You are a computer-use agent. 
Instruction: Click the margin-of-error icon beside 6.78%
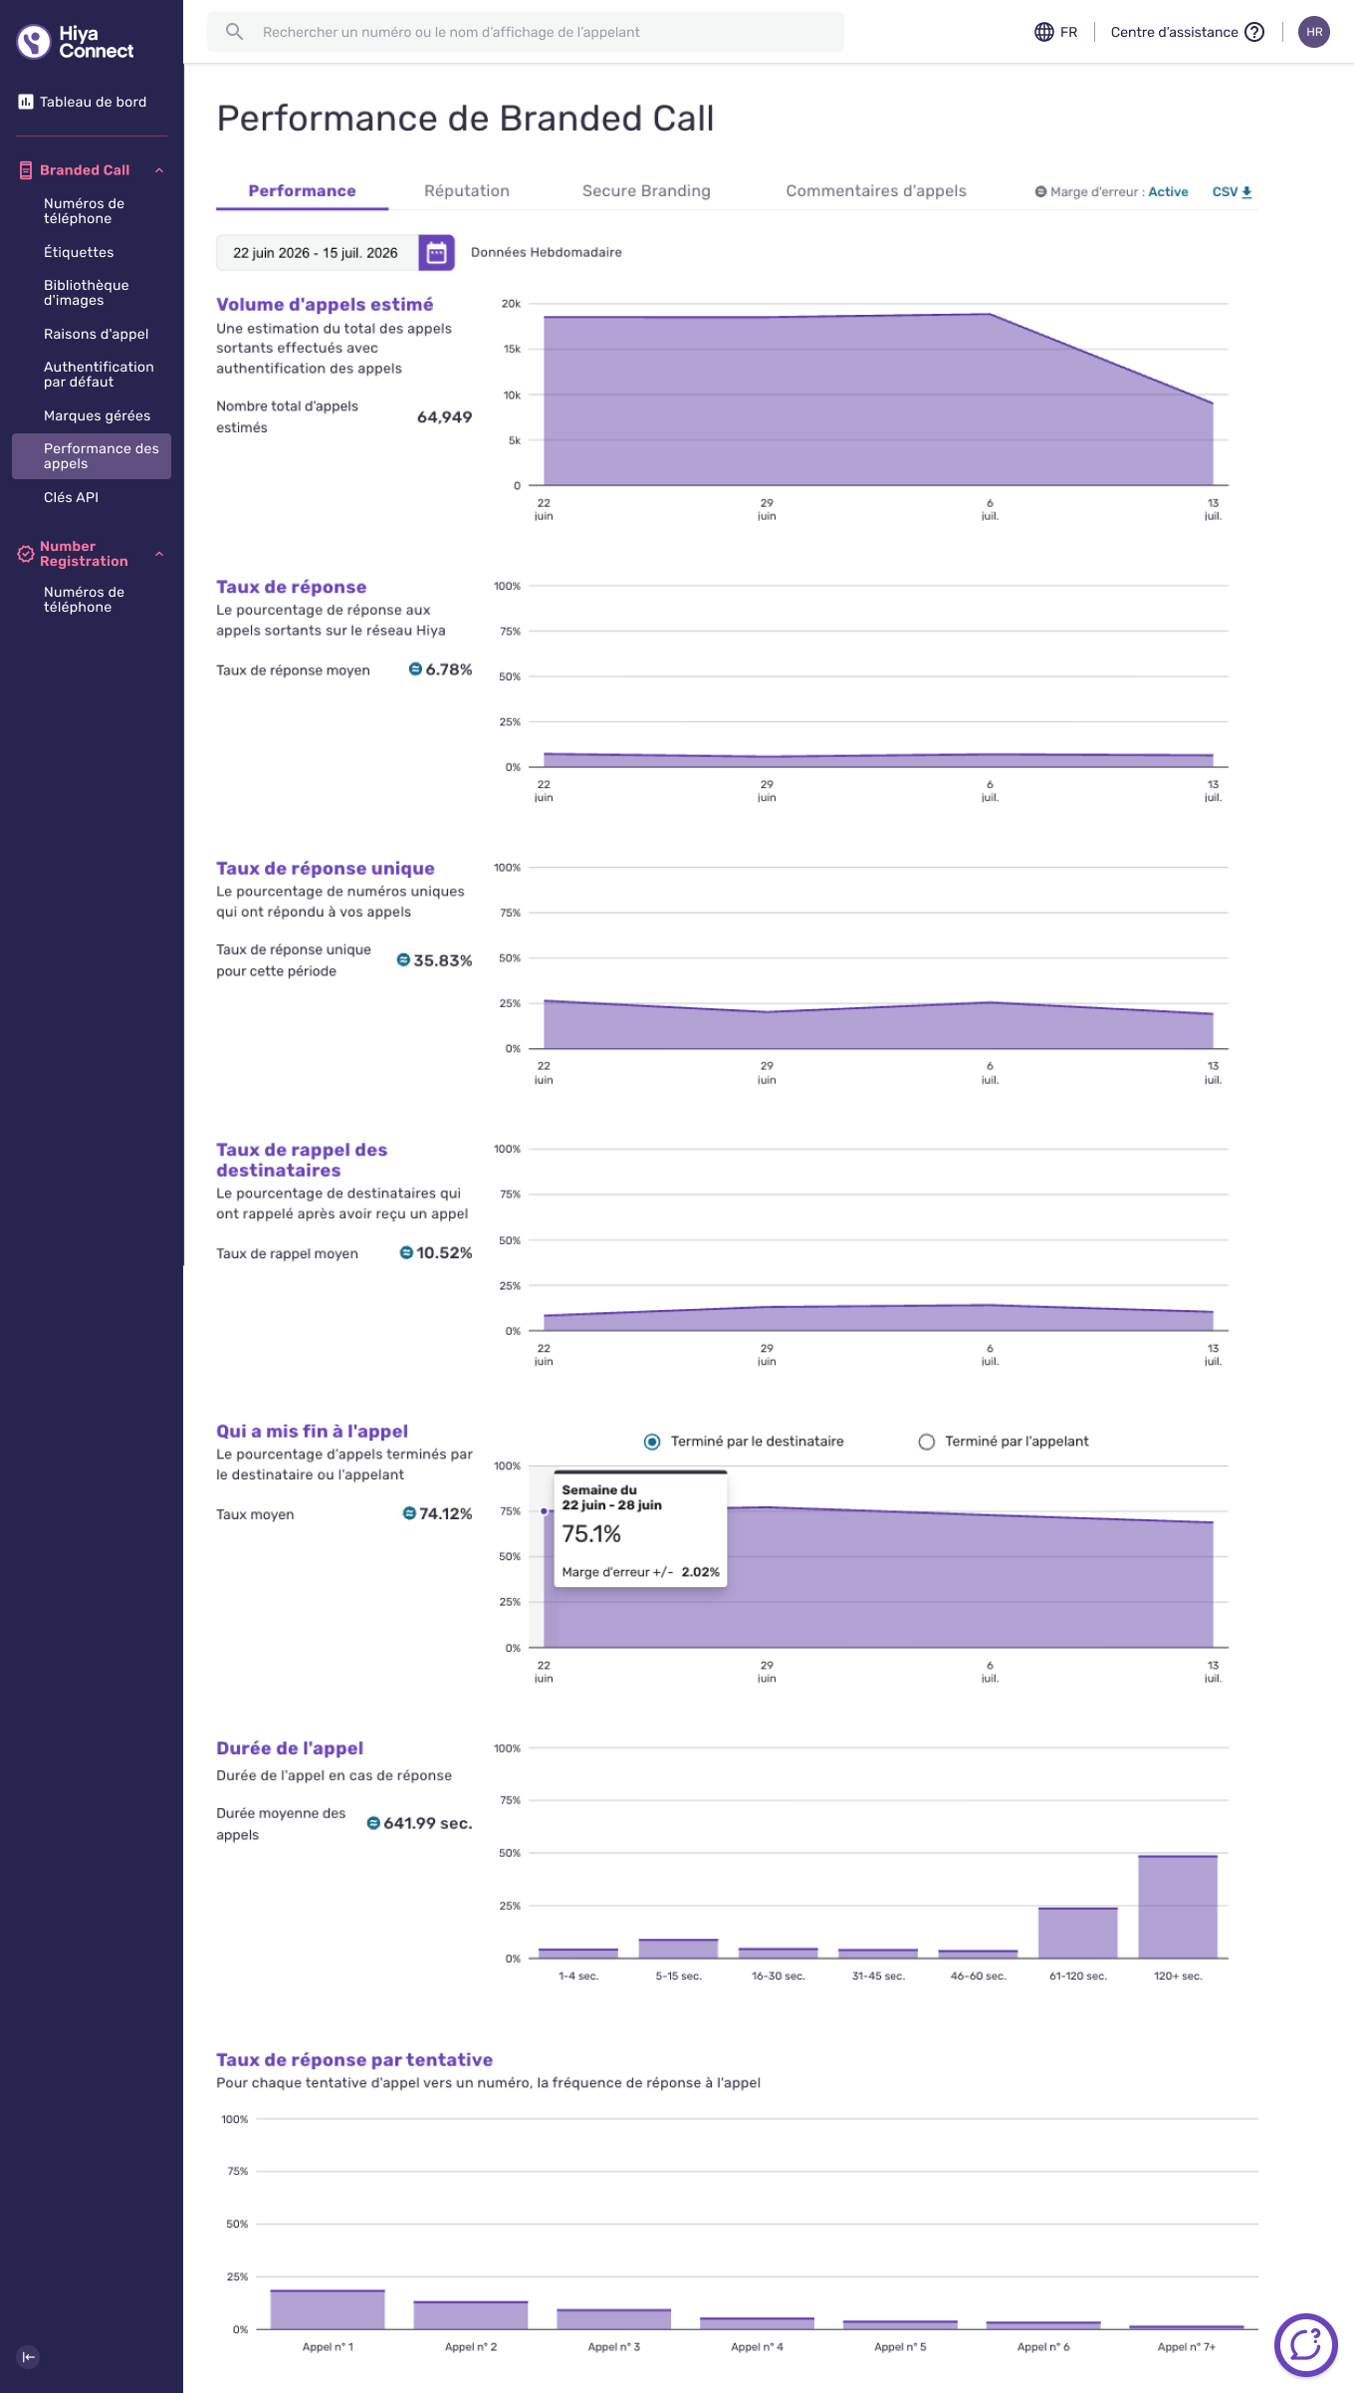[415, 669]
